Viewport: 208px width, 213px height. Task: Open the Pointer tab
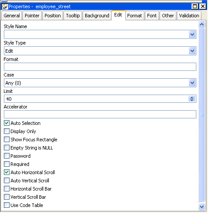[32, 16]
